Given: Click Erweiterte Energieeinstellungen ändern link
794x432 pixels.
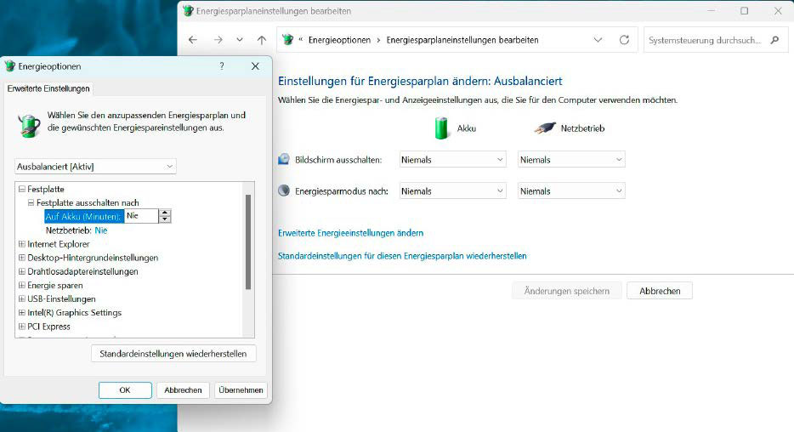Looking at the screenshot, I should [x=350, y=233].
